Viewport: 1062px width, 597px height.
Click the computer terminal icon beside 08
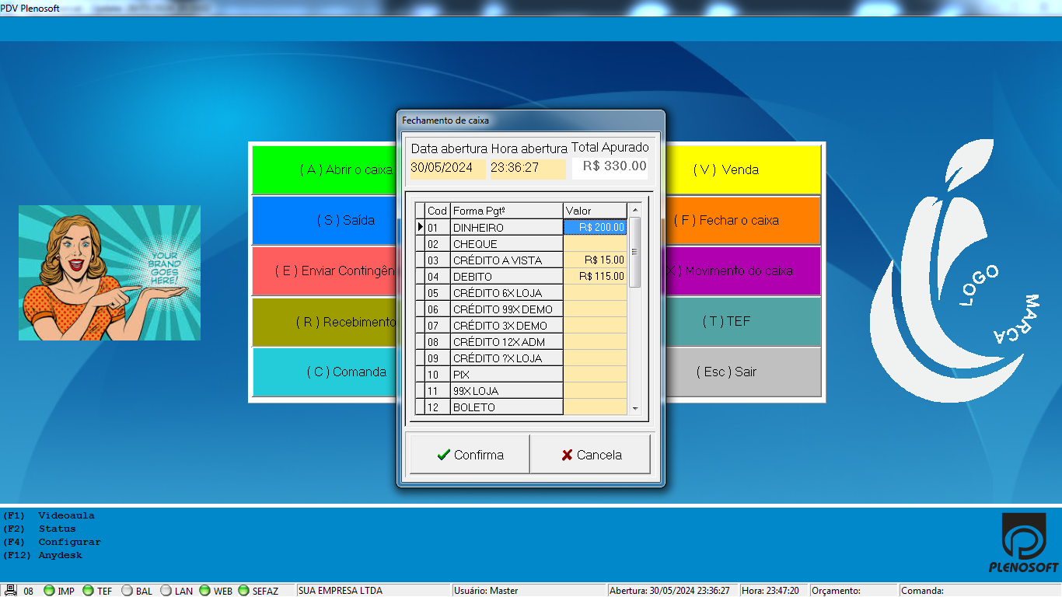click(11, 591)
